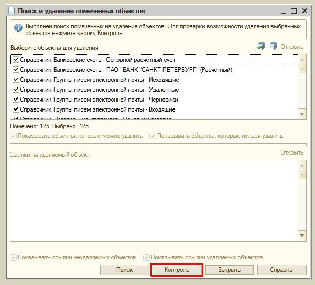The height and width of the screenshot is (285, 315).
Task: Click the Закрыть button
Action: coord(230,270)
